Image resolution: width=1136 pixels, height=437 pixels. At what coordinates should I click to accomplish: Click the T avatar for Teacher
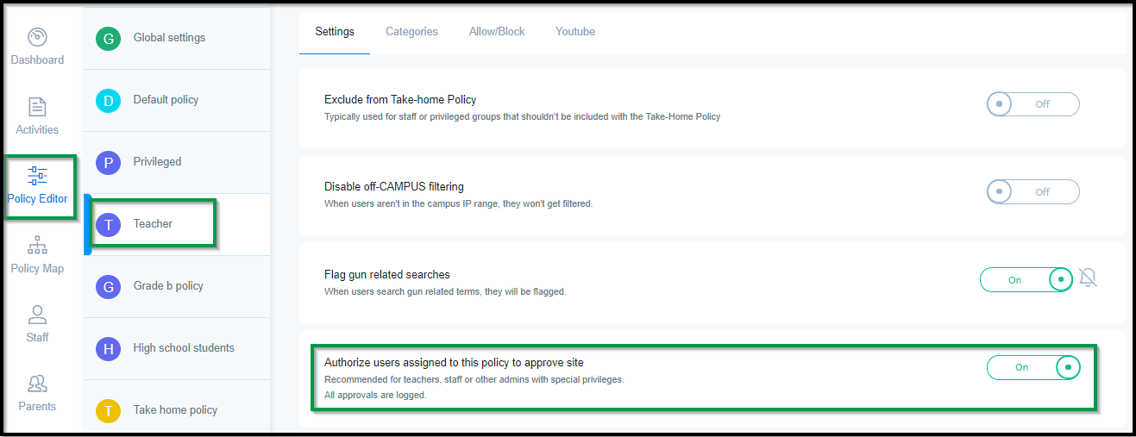tap(108, 224)
